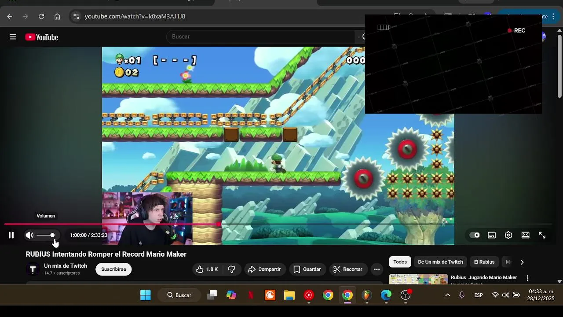The image size is (563, 317).
Task: Click Recortar to clip the video
Action: pyautogui.click(x=348, y=269)
